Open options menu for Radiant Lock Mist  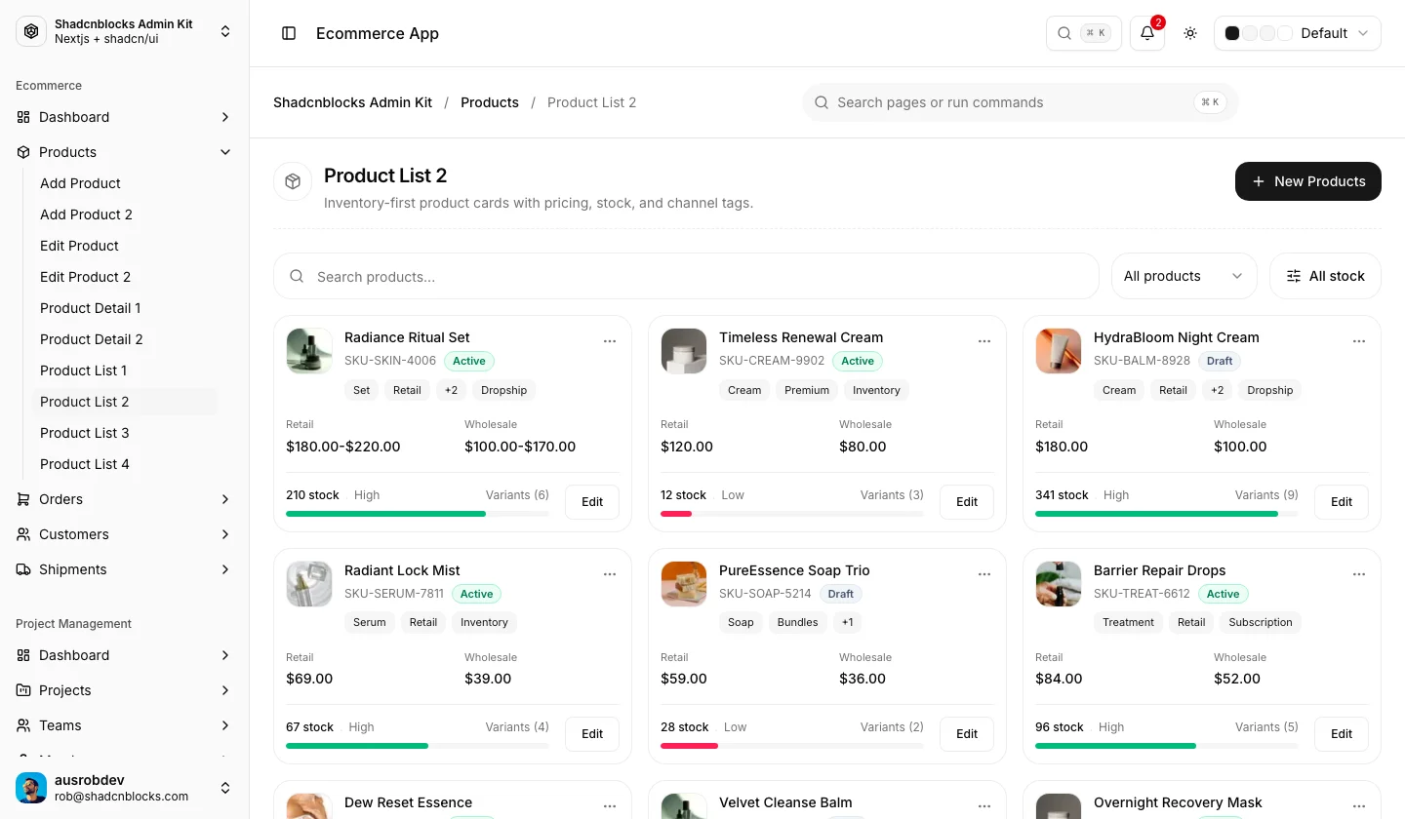pyautogui.click(x=610, y=574)
